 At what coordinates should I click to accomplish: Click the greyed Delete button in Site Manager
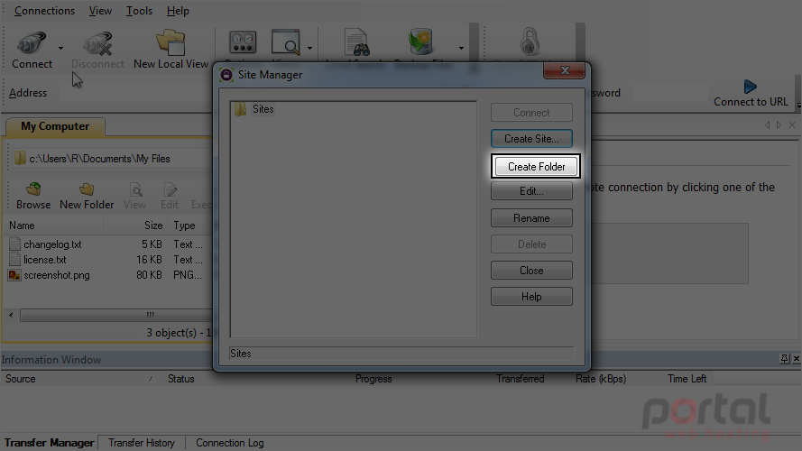coord(531,244)
